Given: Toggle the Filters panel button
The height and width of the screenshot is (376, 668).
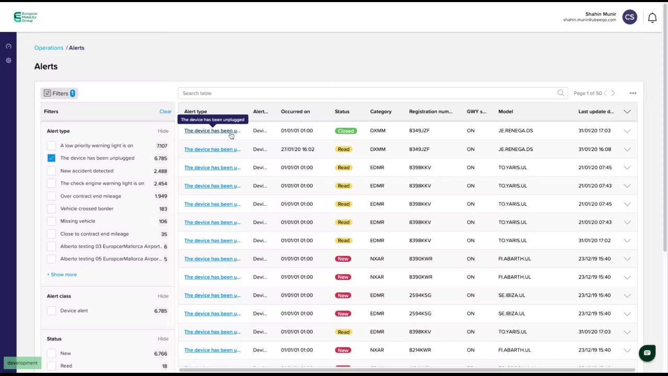Looking at the screenshot, I should [x=59, y=93].
